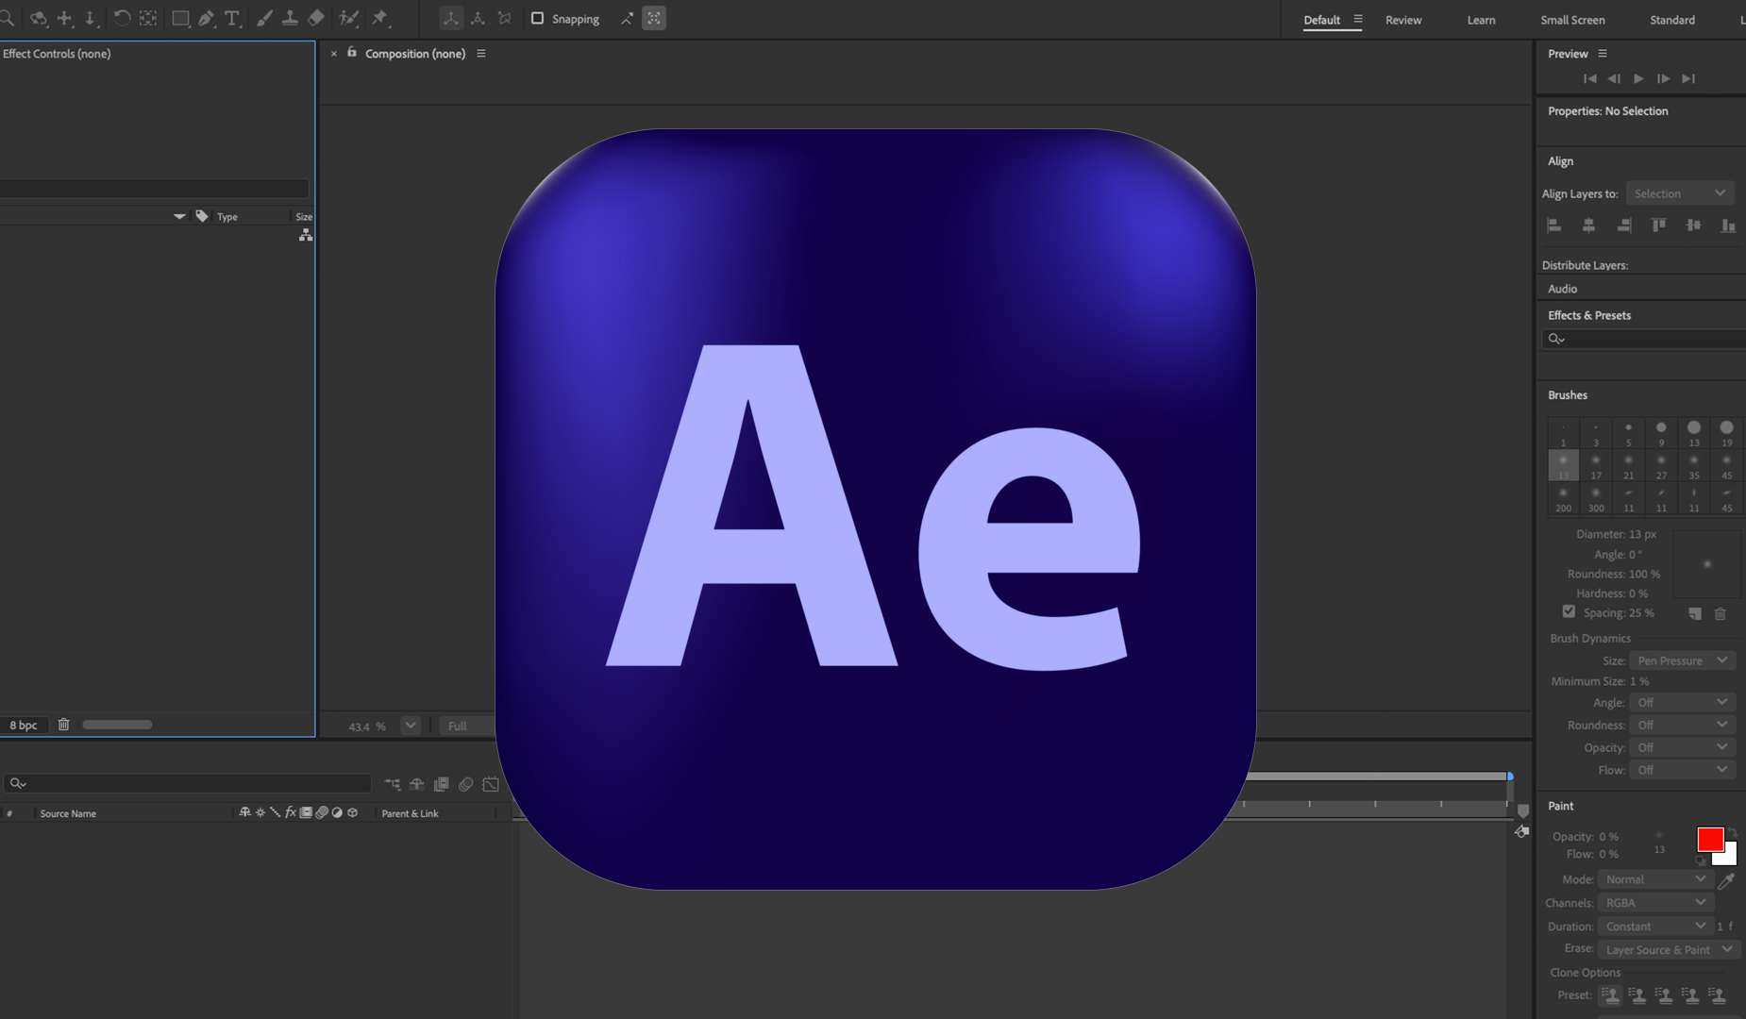Pick a color with the Paint eyedropper
Screen dimensions: 1746x1019
1726,880
